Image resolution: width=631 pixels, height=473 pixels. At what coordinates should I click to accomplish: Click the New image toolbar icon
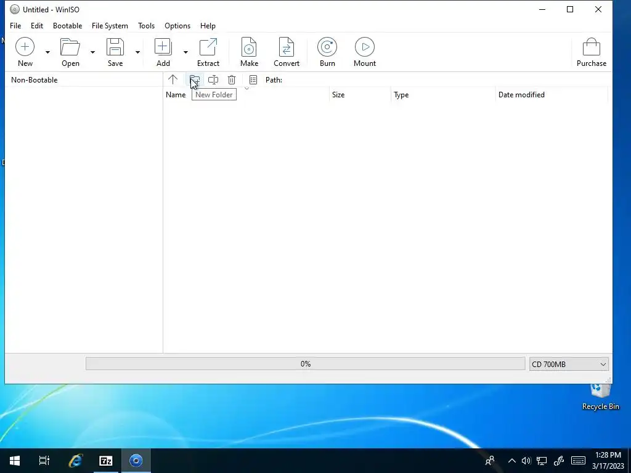pyautogui.click(x=25, y=47)
